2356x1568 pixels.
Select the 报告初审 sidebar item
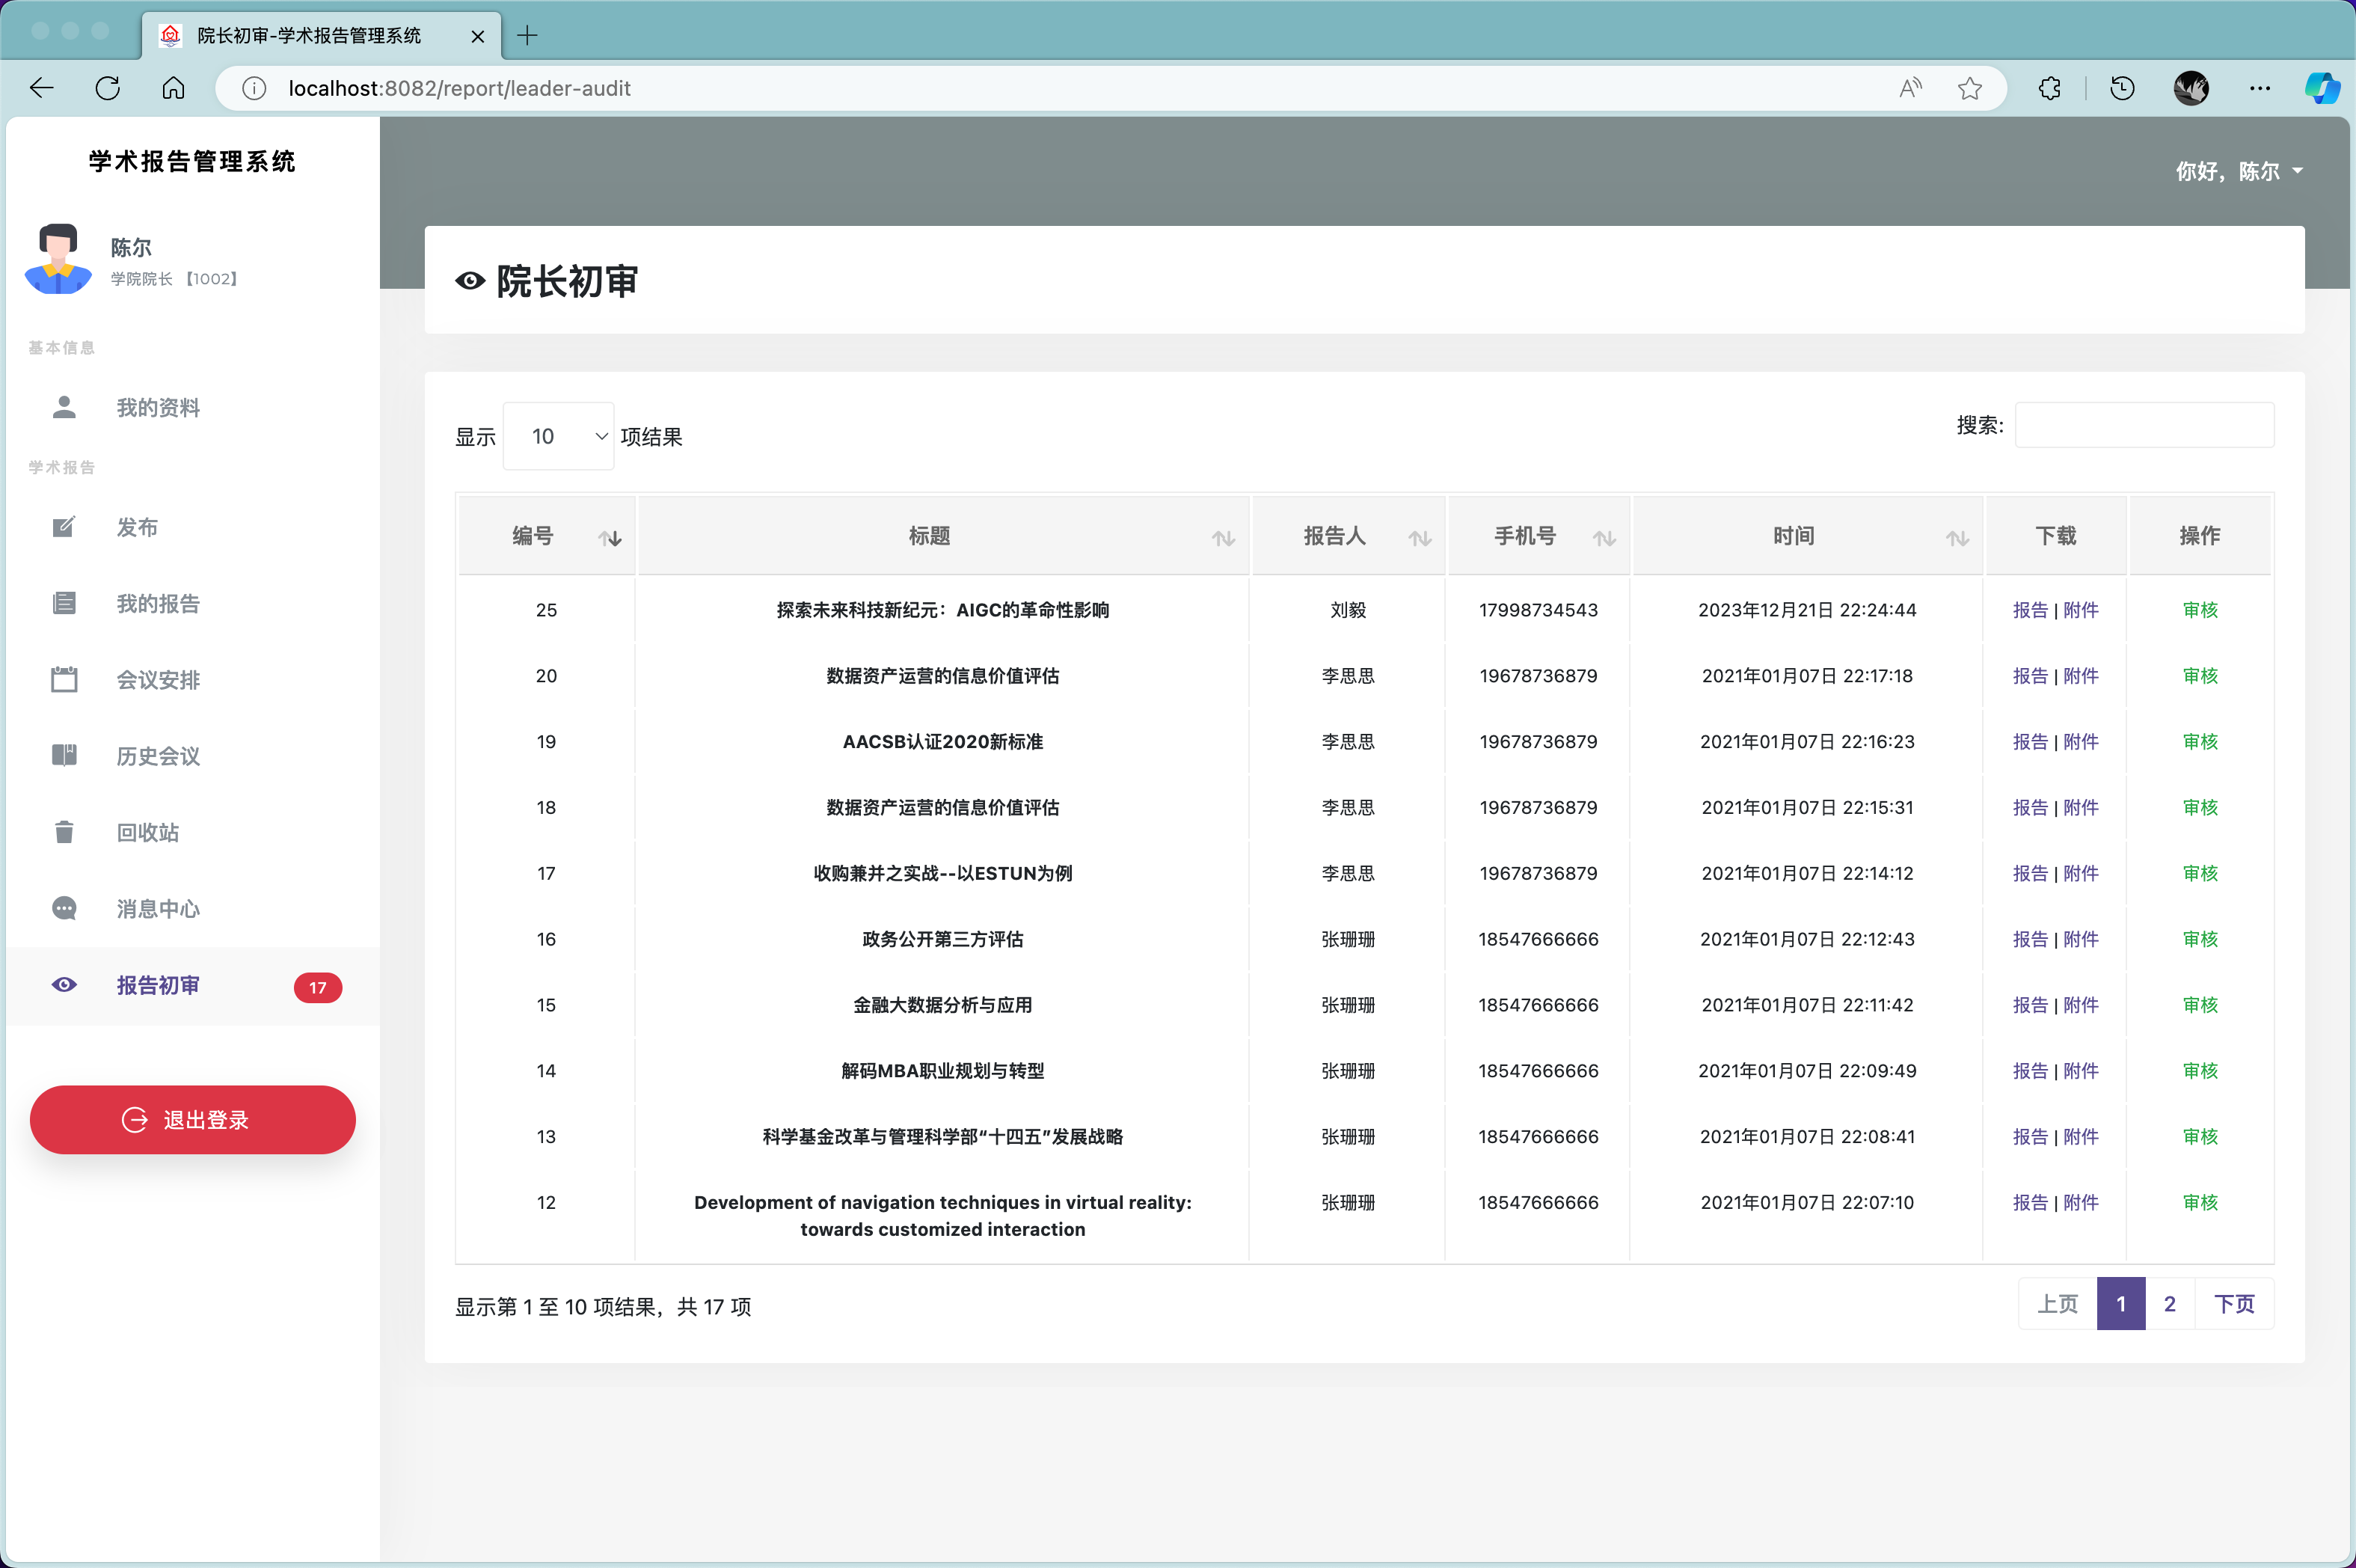(158, 985)
